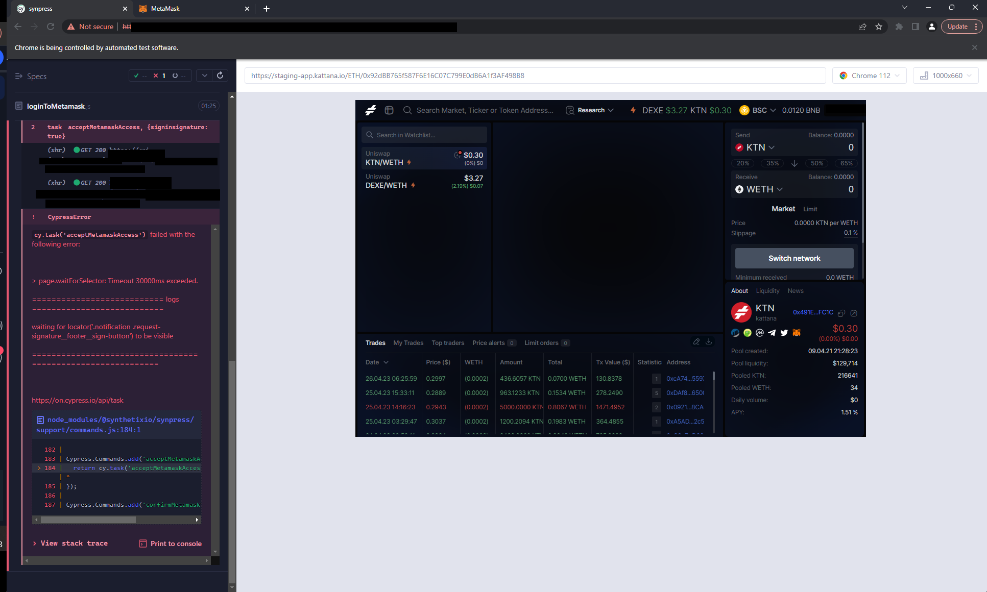Image resolution: width=987 pixels, height=592 pixels.
Task: Open the on.cypress.io/api/task link
Action: 78,401
